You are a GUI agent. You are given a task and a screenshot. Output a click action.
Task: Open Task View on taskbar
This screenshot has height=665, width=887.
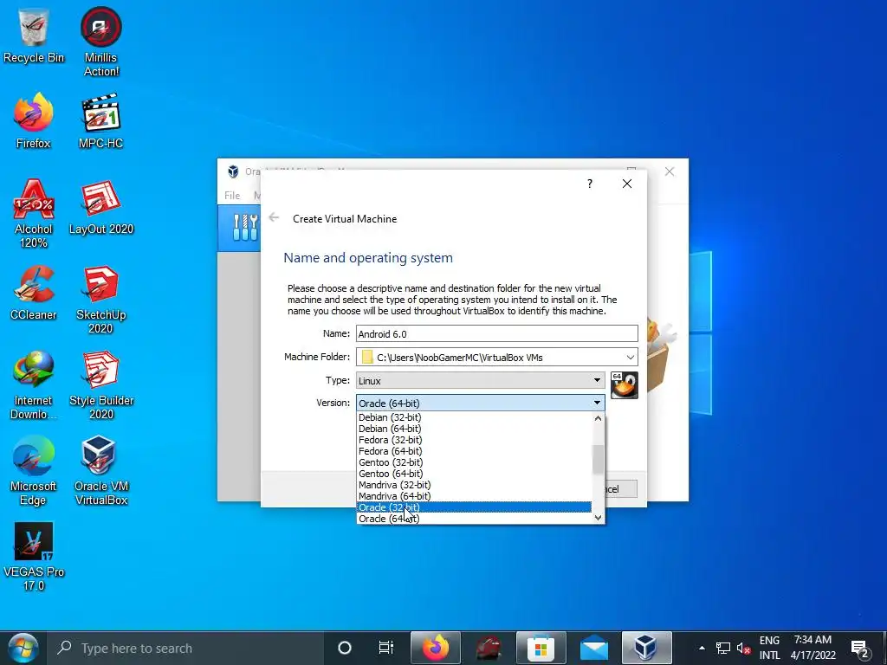(x=385, y=648)
